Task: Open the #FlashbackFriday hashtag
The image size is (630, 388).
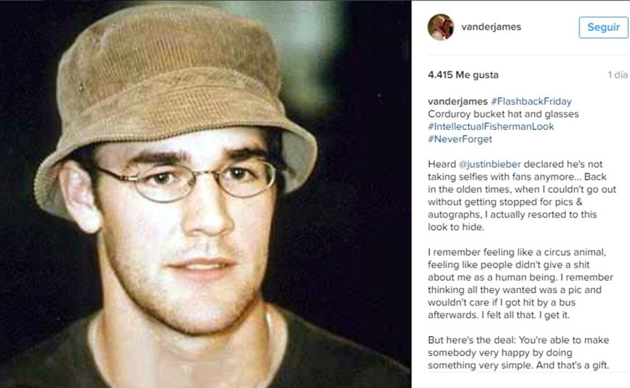Action: 531,101
